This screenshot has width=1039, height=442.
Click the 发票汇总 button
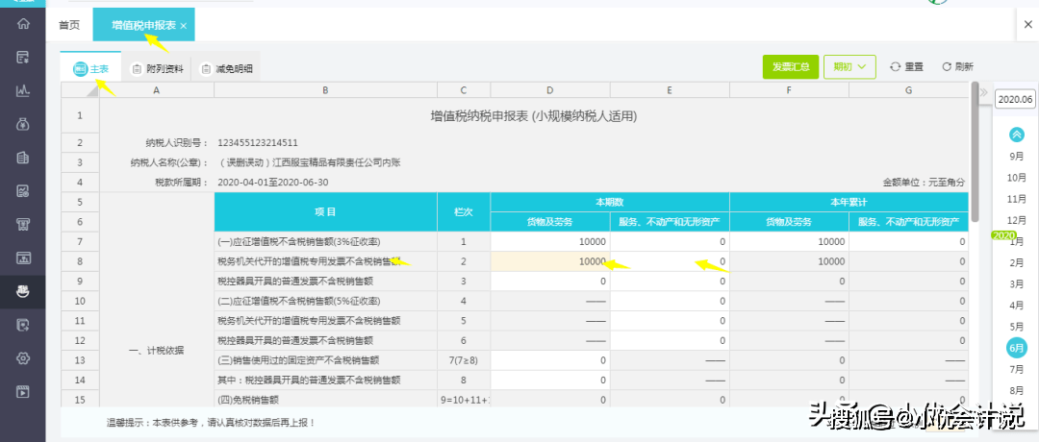[791, 67]
